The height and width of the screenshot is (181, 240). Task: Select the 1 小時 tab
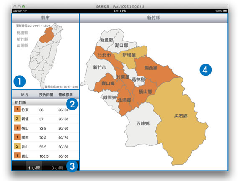pos(34,166)
